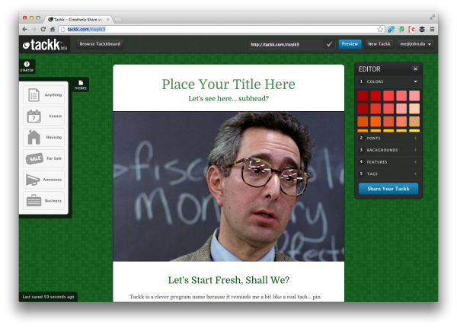The height and width of the screenshot is (328, 457).
Task: Bookmark this page with the star
Action: 380,29
